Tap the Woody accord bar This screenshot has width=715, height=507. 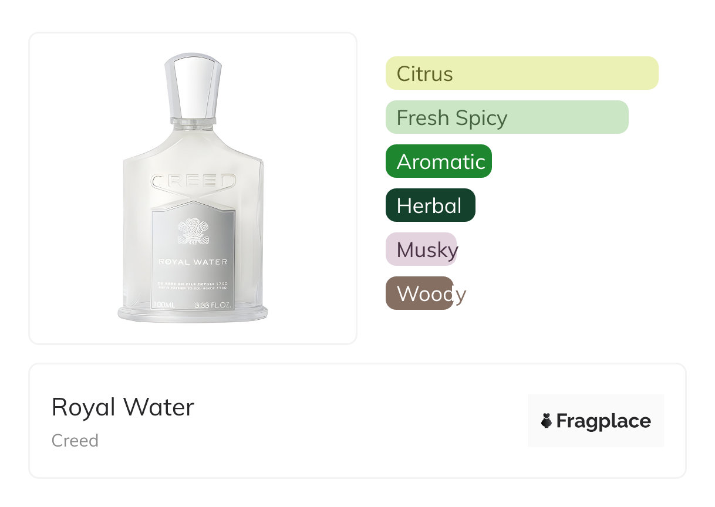(419, 293)
